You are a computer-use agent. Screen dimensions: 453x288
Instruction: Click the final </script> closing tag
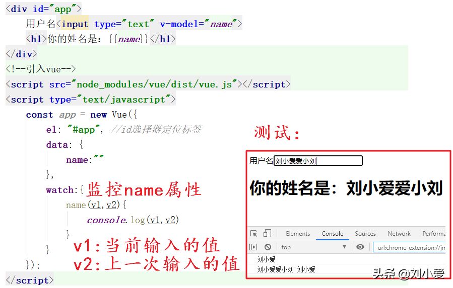pos(29,280)
